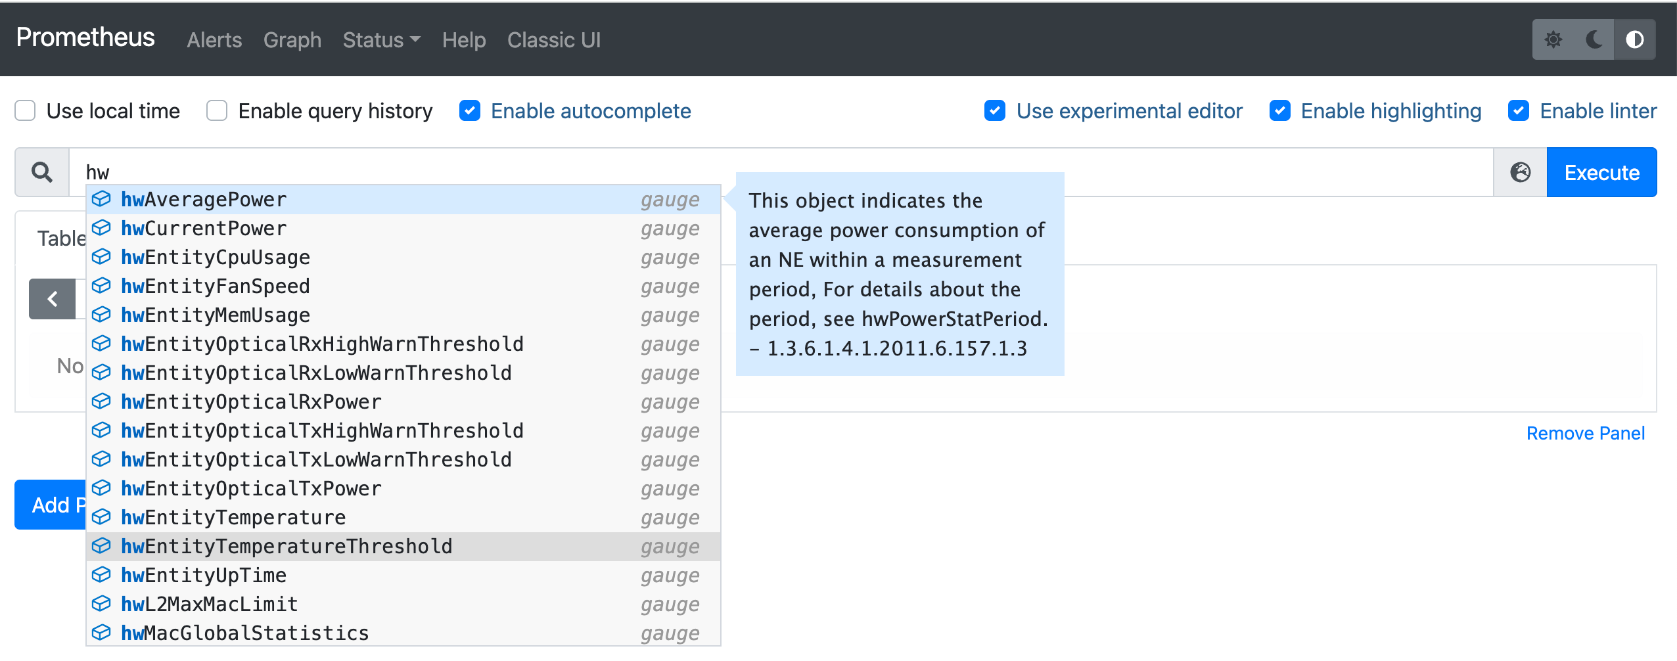
Task: Choose hwEntityCpuUsage suggestion
Action: coord(403,257)
